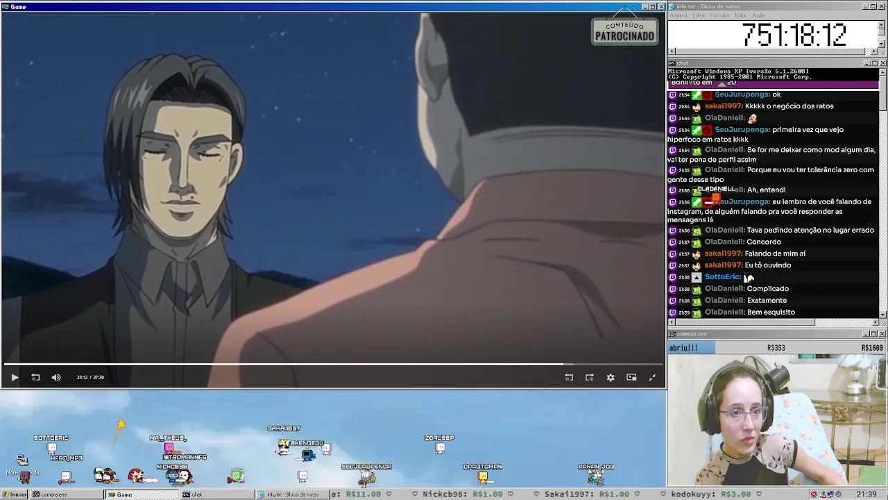Click OlaDaniell 'Complicado' message
888x500 pixels.
768,289
